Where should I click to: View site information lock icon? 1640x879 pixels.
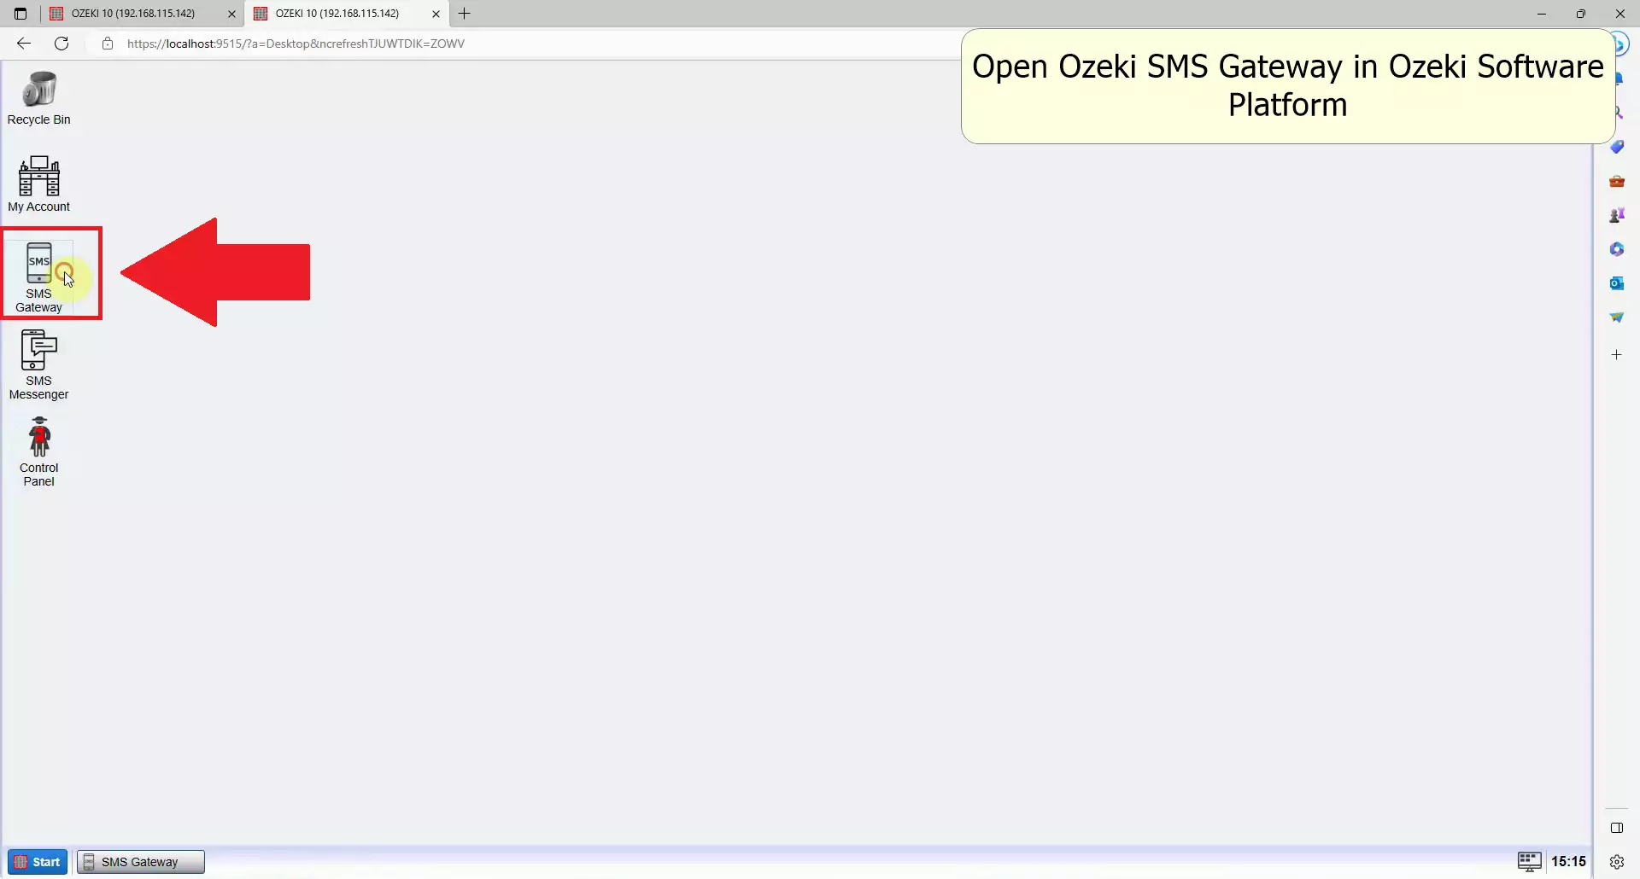[x=108, y=44]
